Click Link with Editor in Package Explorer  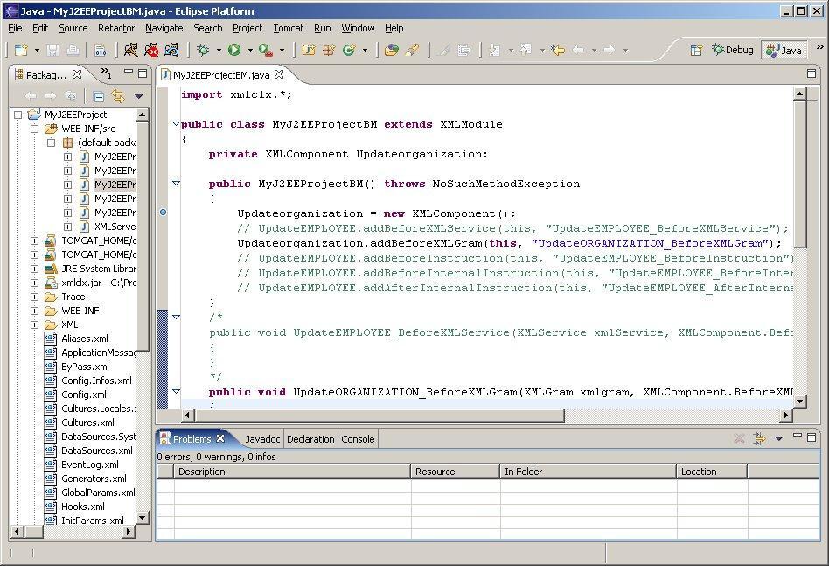(x=118, y=96)
